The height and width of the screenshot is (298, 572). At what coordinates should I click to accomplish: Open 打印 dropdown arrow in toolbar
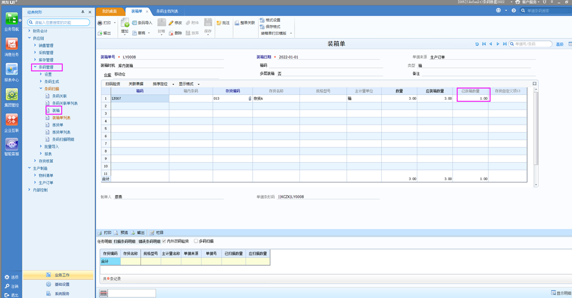[x=115, y=22]
